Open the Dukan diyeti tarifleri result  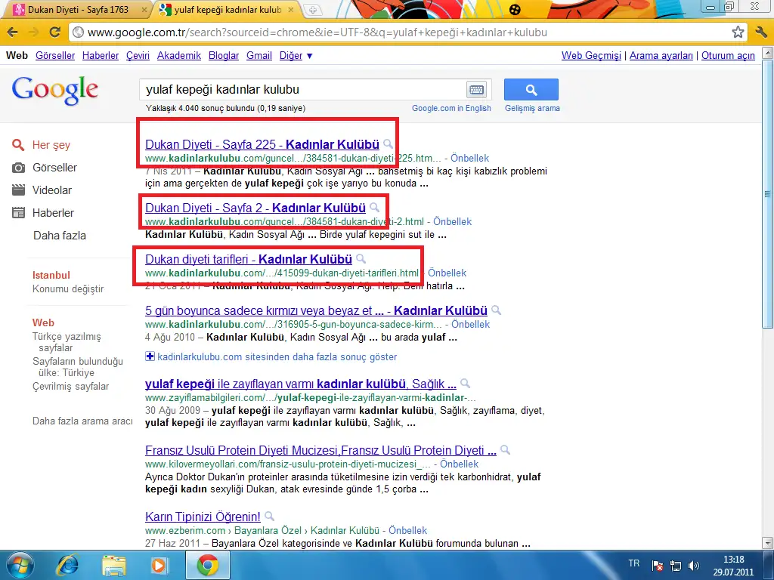pos(248,260)
